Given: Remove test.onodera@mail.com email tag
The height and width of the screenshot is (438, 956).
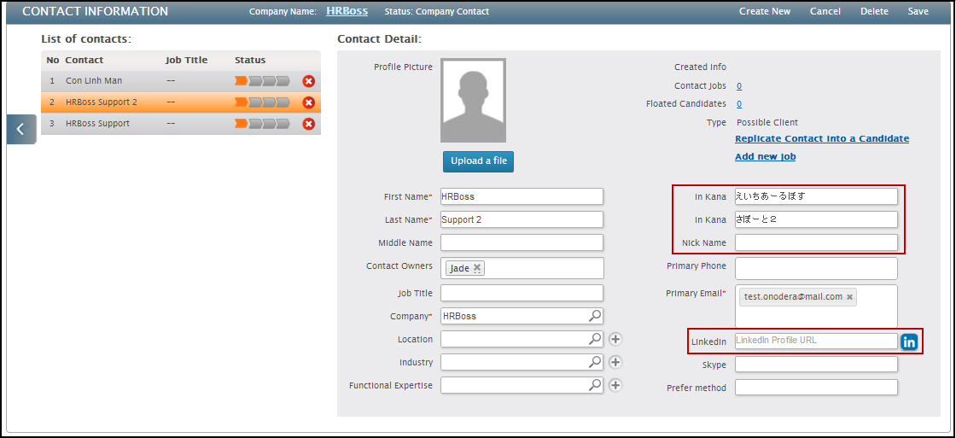Looking at the screenshot, I should [849, 296].
